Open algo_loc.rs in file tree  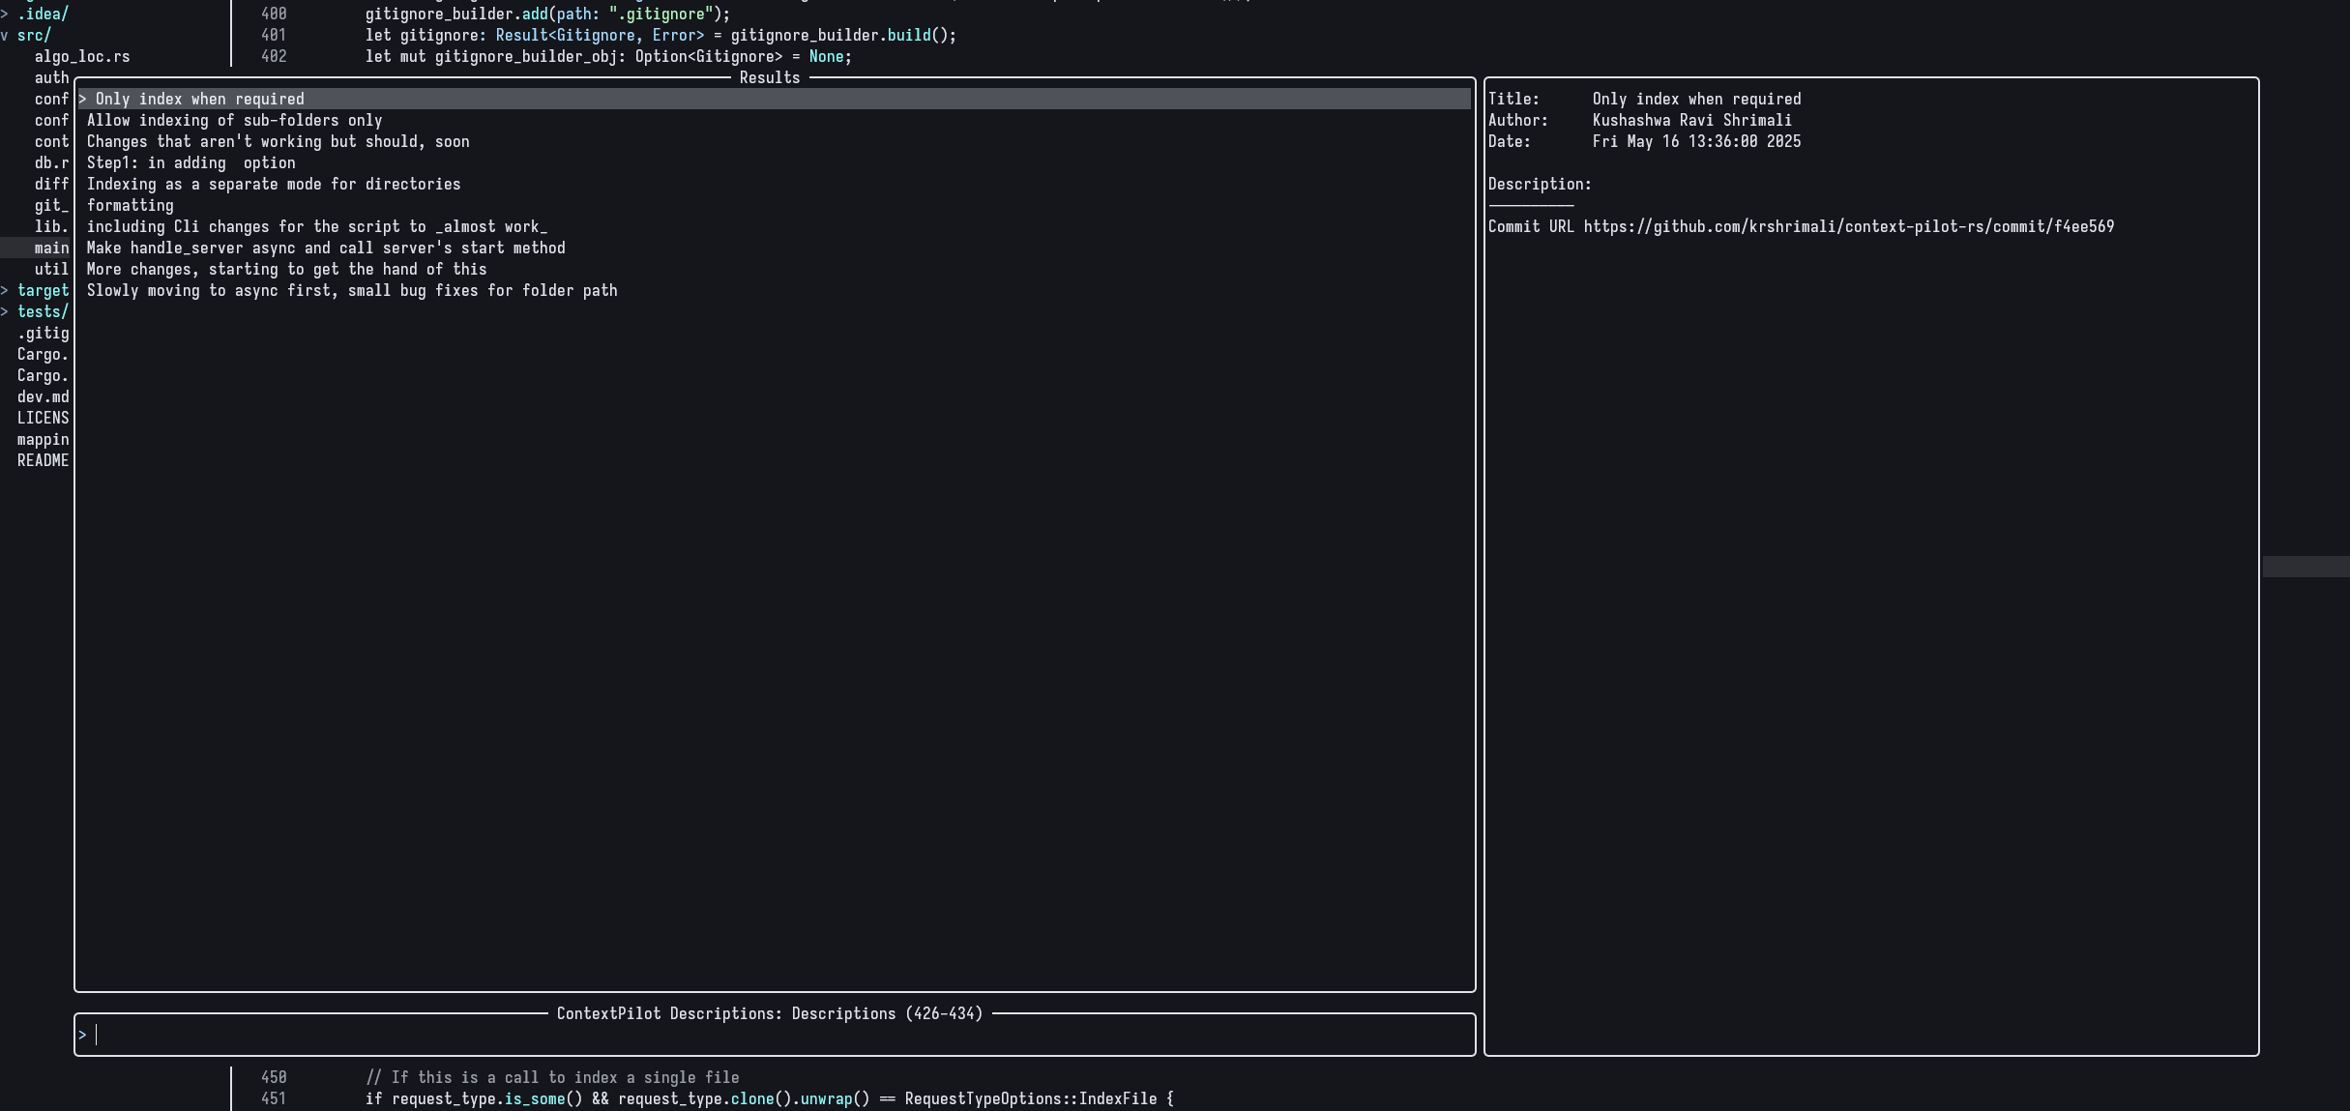pos(82,57)
